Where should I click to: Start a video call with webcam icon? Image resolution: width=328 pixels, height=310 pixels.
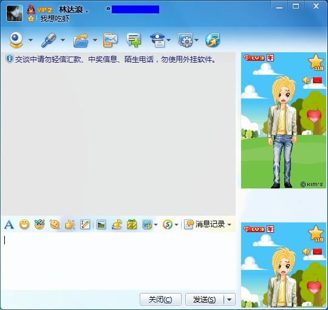click(x=16, y=40)
